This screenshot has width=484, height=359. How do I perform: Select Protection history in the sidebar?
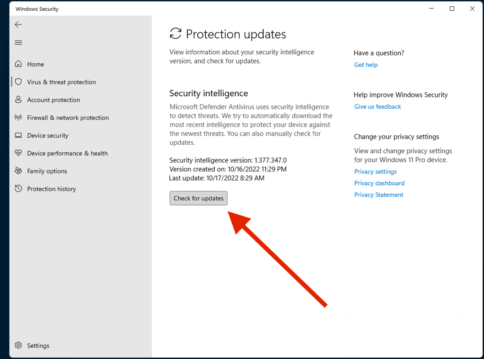click(52, 189)
